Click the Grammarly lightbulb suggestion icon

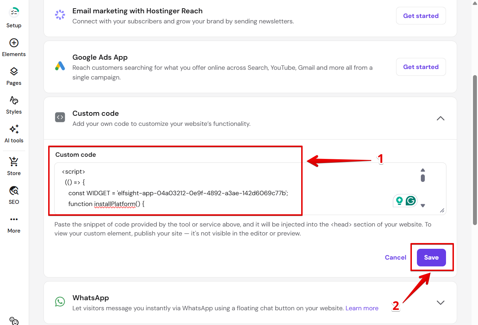[x=399, y=201]
